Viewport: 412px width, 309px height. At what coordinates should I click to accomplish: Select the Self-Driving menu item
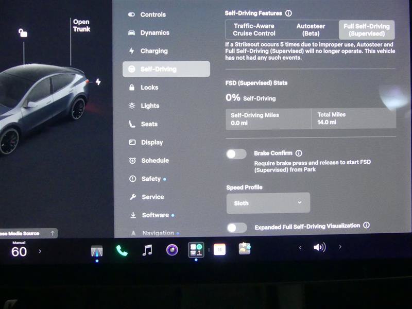click(x=166, y=69)
